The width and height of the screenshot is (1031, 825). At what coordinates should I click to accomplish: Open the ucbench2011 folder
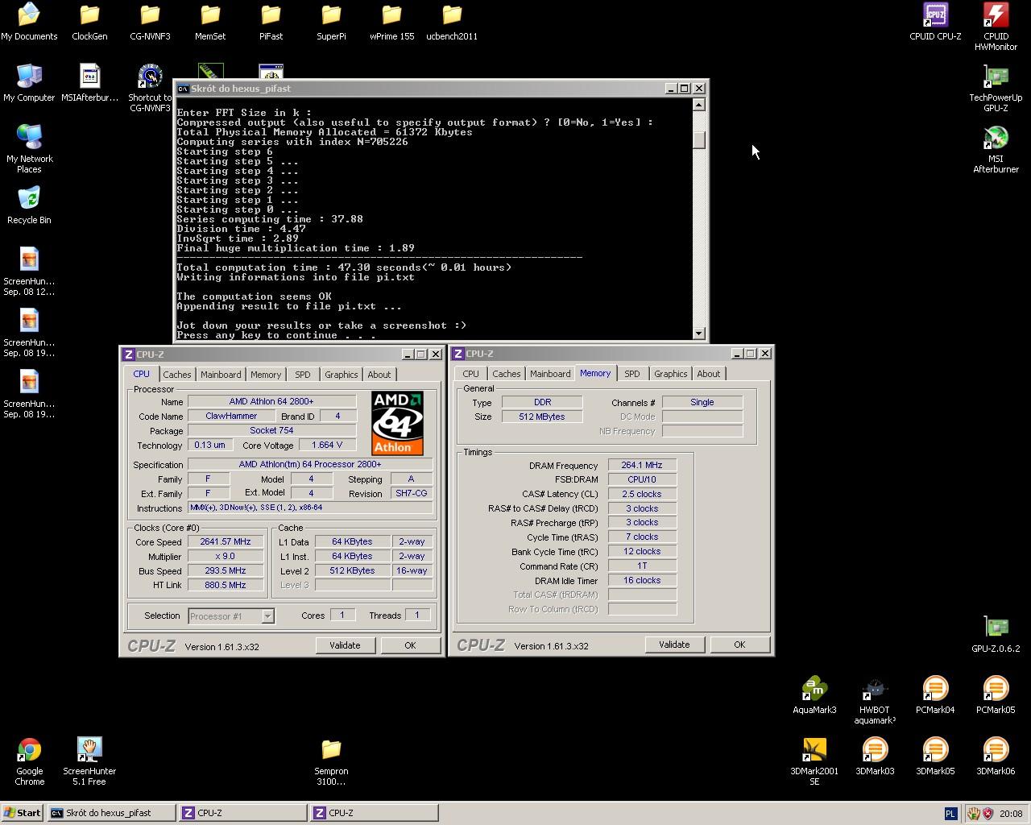click(x=452, y=21)
